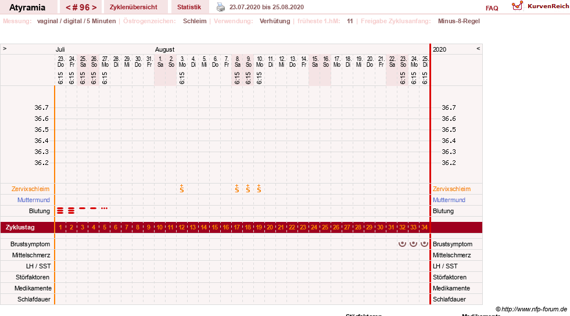Screen dimensions: 570x316
Task: Click the left Mittelschmerz row label
Action: pyautogui.click(x=31, y=255)
